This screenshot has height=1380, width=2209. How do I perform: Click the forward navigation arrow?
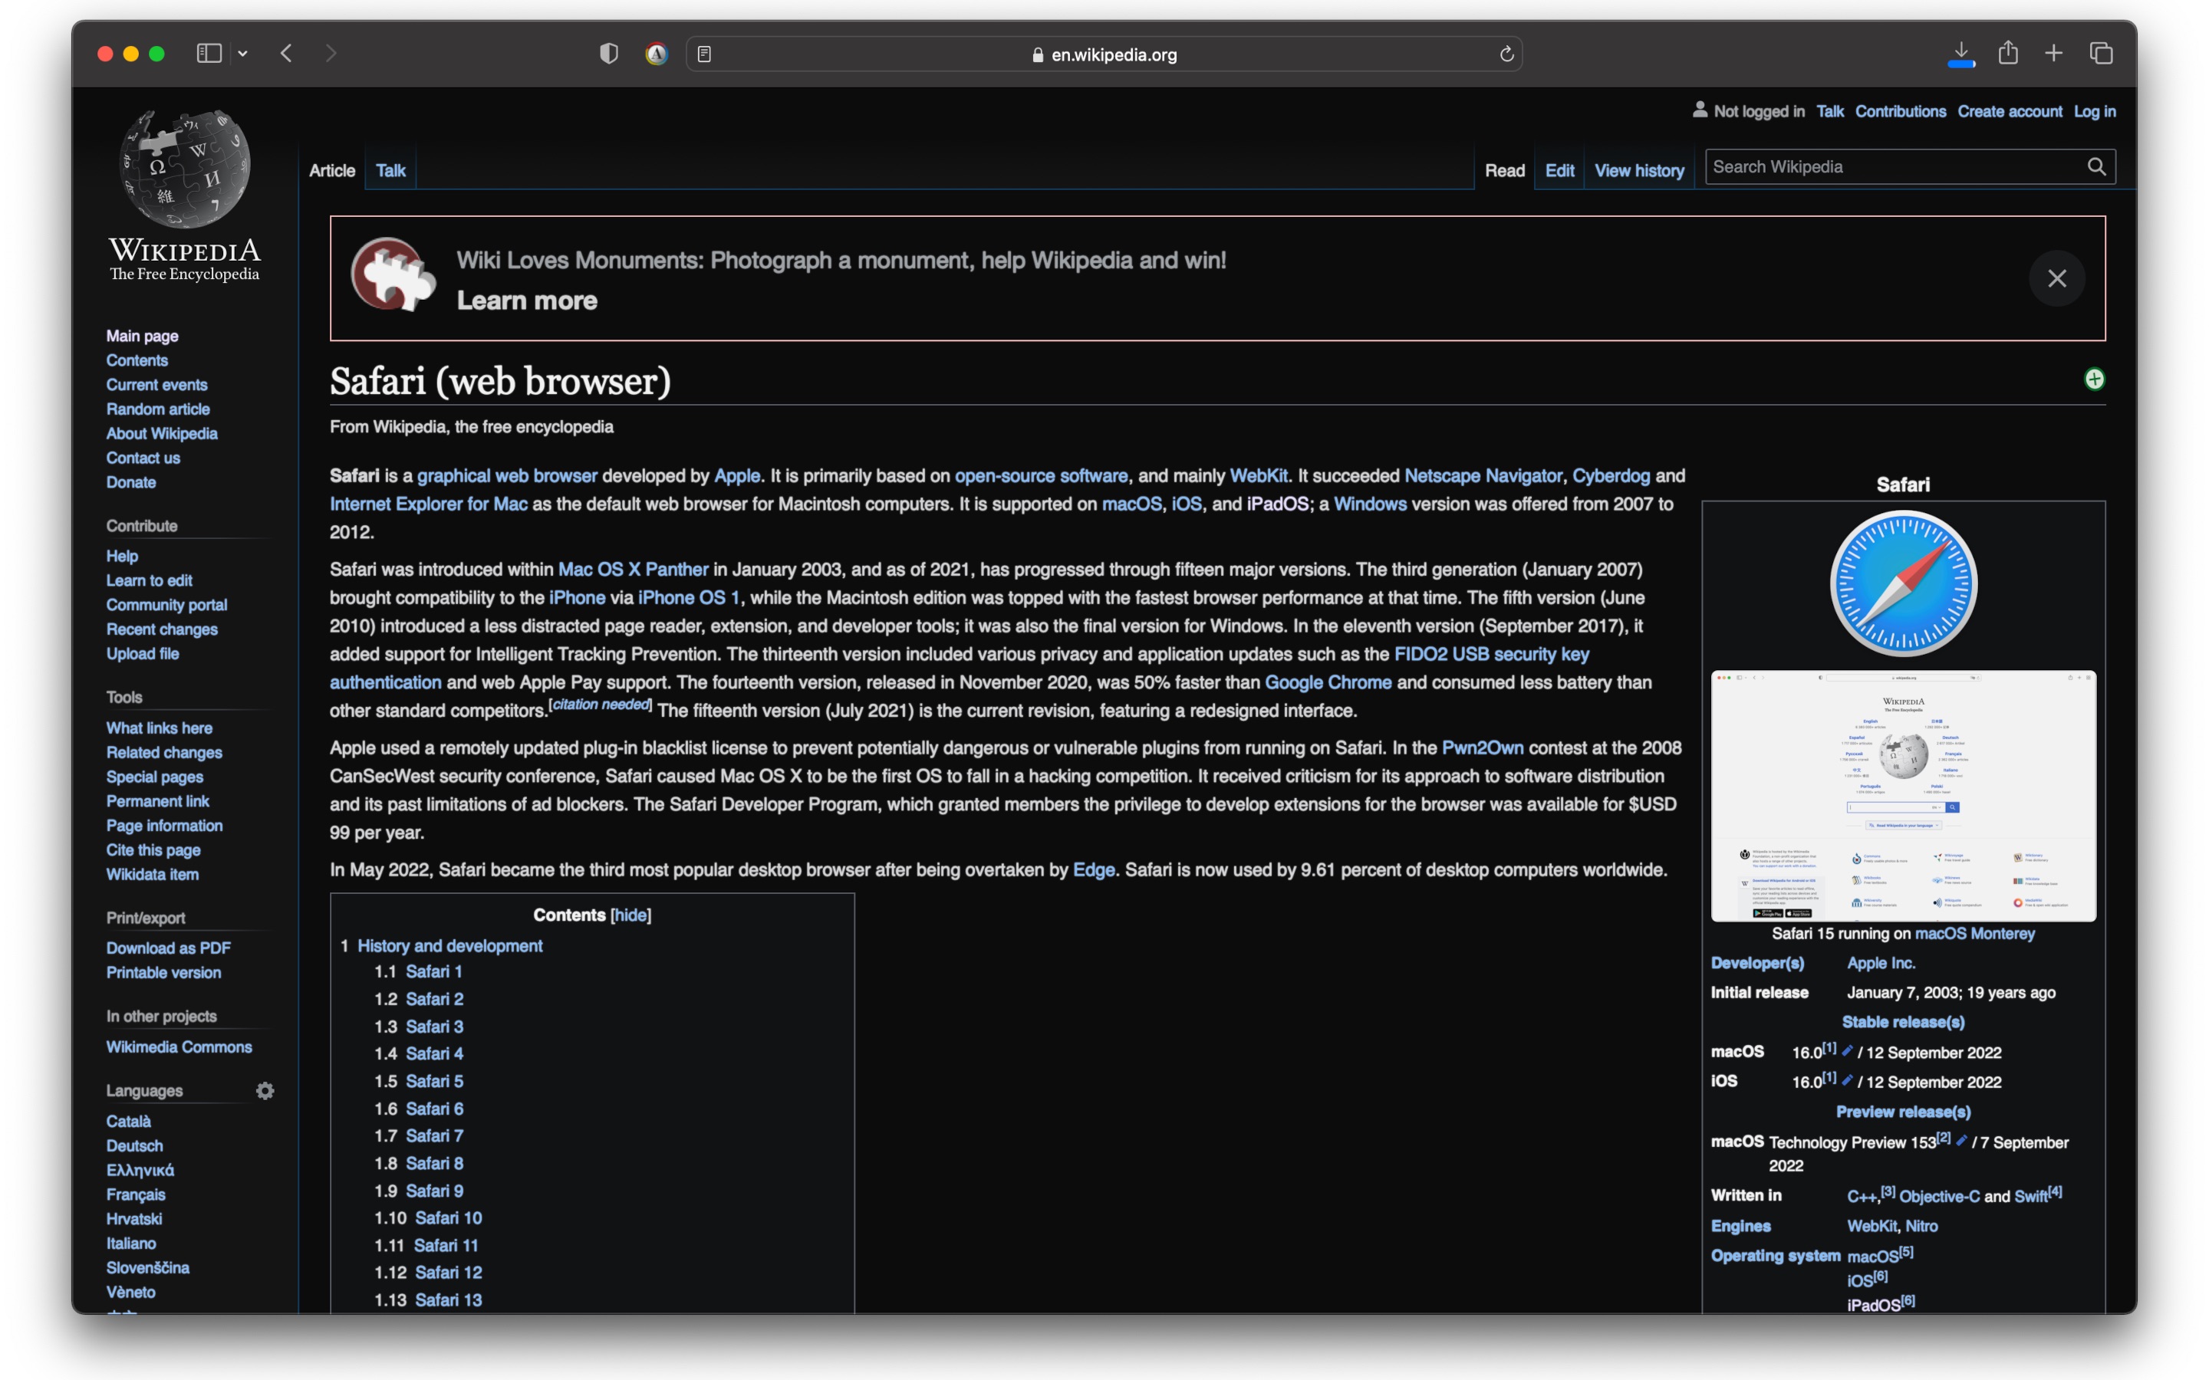pyautogui.click(x=331, y=54)
